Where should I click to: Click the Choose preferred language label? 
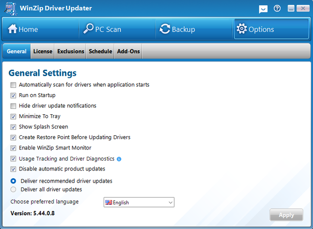45,202
